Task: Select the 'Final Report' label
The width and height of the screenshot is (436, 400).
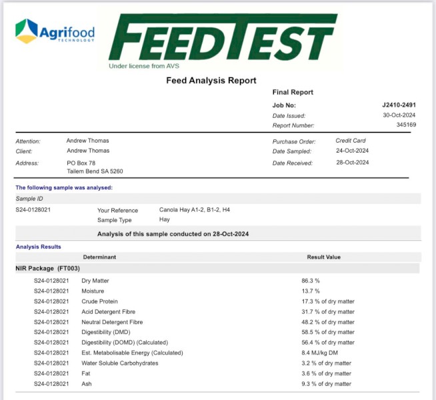Action: (x=293, y=92)
